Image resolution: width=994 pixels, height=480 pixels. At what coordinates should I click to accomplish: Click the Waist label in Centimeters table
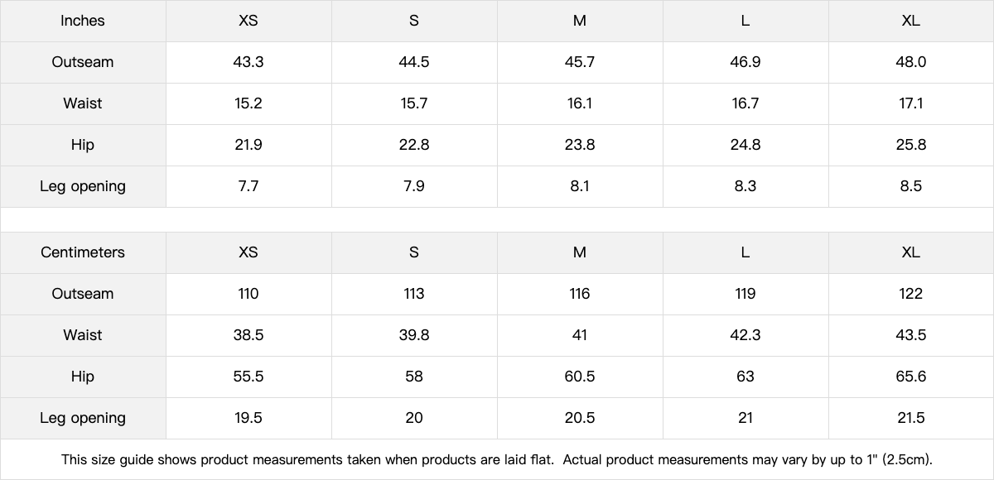[83, 335]
